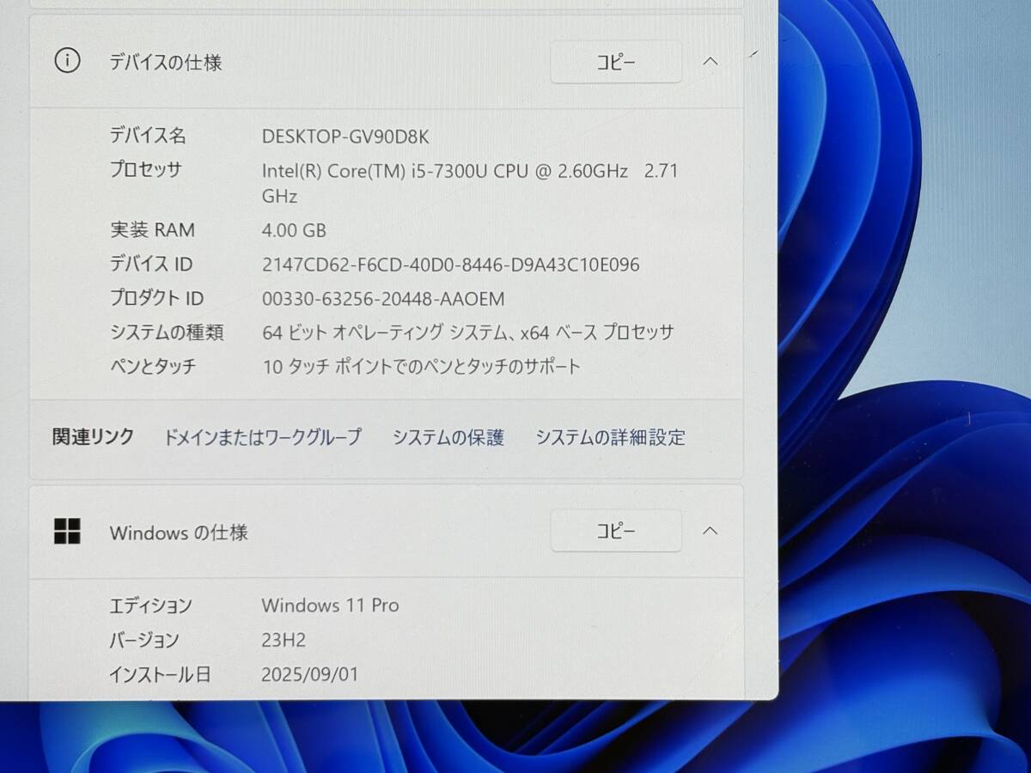1031x773 pixels.
Task: Click the ペンとタッチ label
Action: [153, 367]
